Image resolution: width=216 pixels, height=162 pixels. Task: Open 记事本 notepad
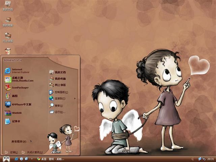12,121
